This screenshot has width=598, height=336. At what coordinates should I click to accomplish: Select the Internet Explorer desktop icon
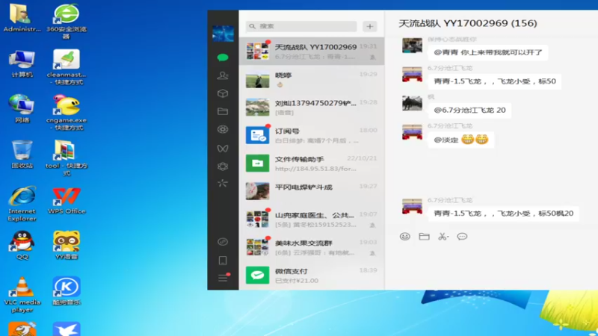point(22,203)
